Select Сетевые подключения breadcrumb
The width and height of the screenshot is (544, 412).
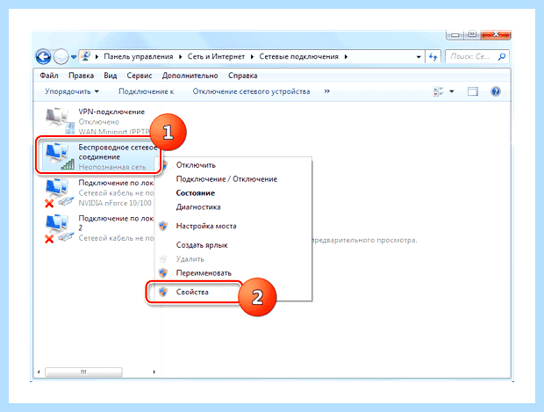(x=298, y=56)
